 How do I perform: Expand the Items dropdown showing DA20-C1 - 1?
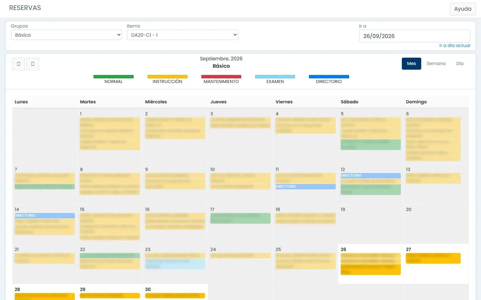(182, 35)
